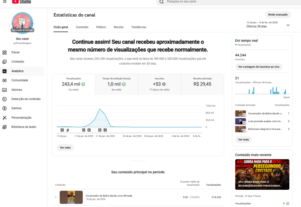Switch to the Receita tab
The width and height of the screenshot is (301, 207).
119,27
